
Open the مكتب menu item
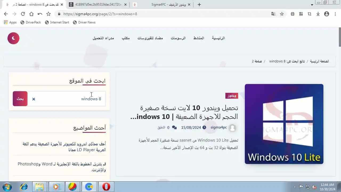(126, 38)
